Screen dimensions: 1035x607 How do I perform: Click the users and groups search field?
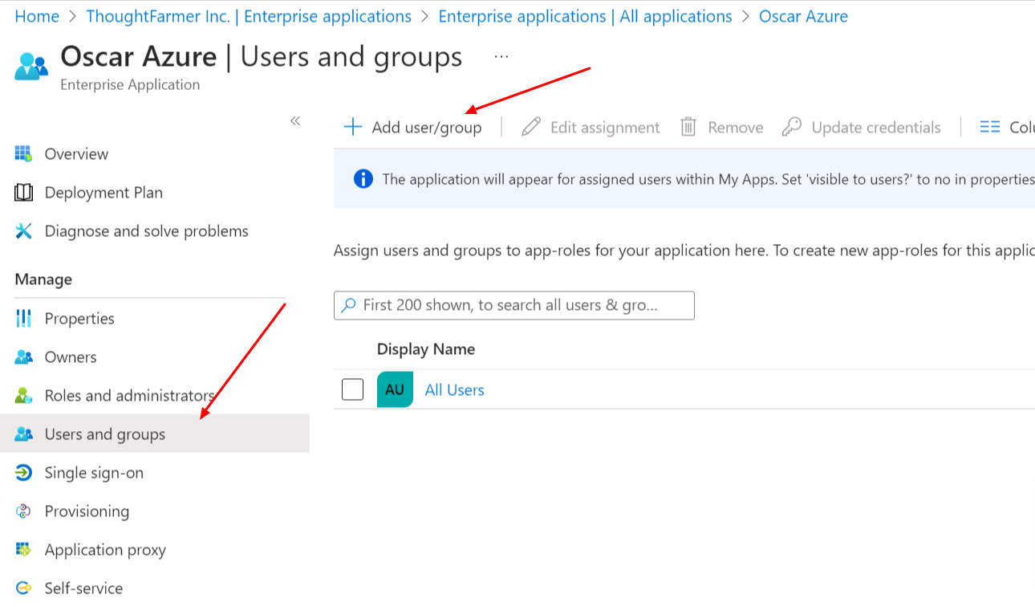click(514, 305)
